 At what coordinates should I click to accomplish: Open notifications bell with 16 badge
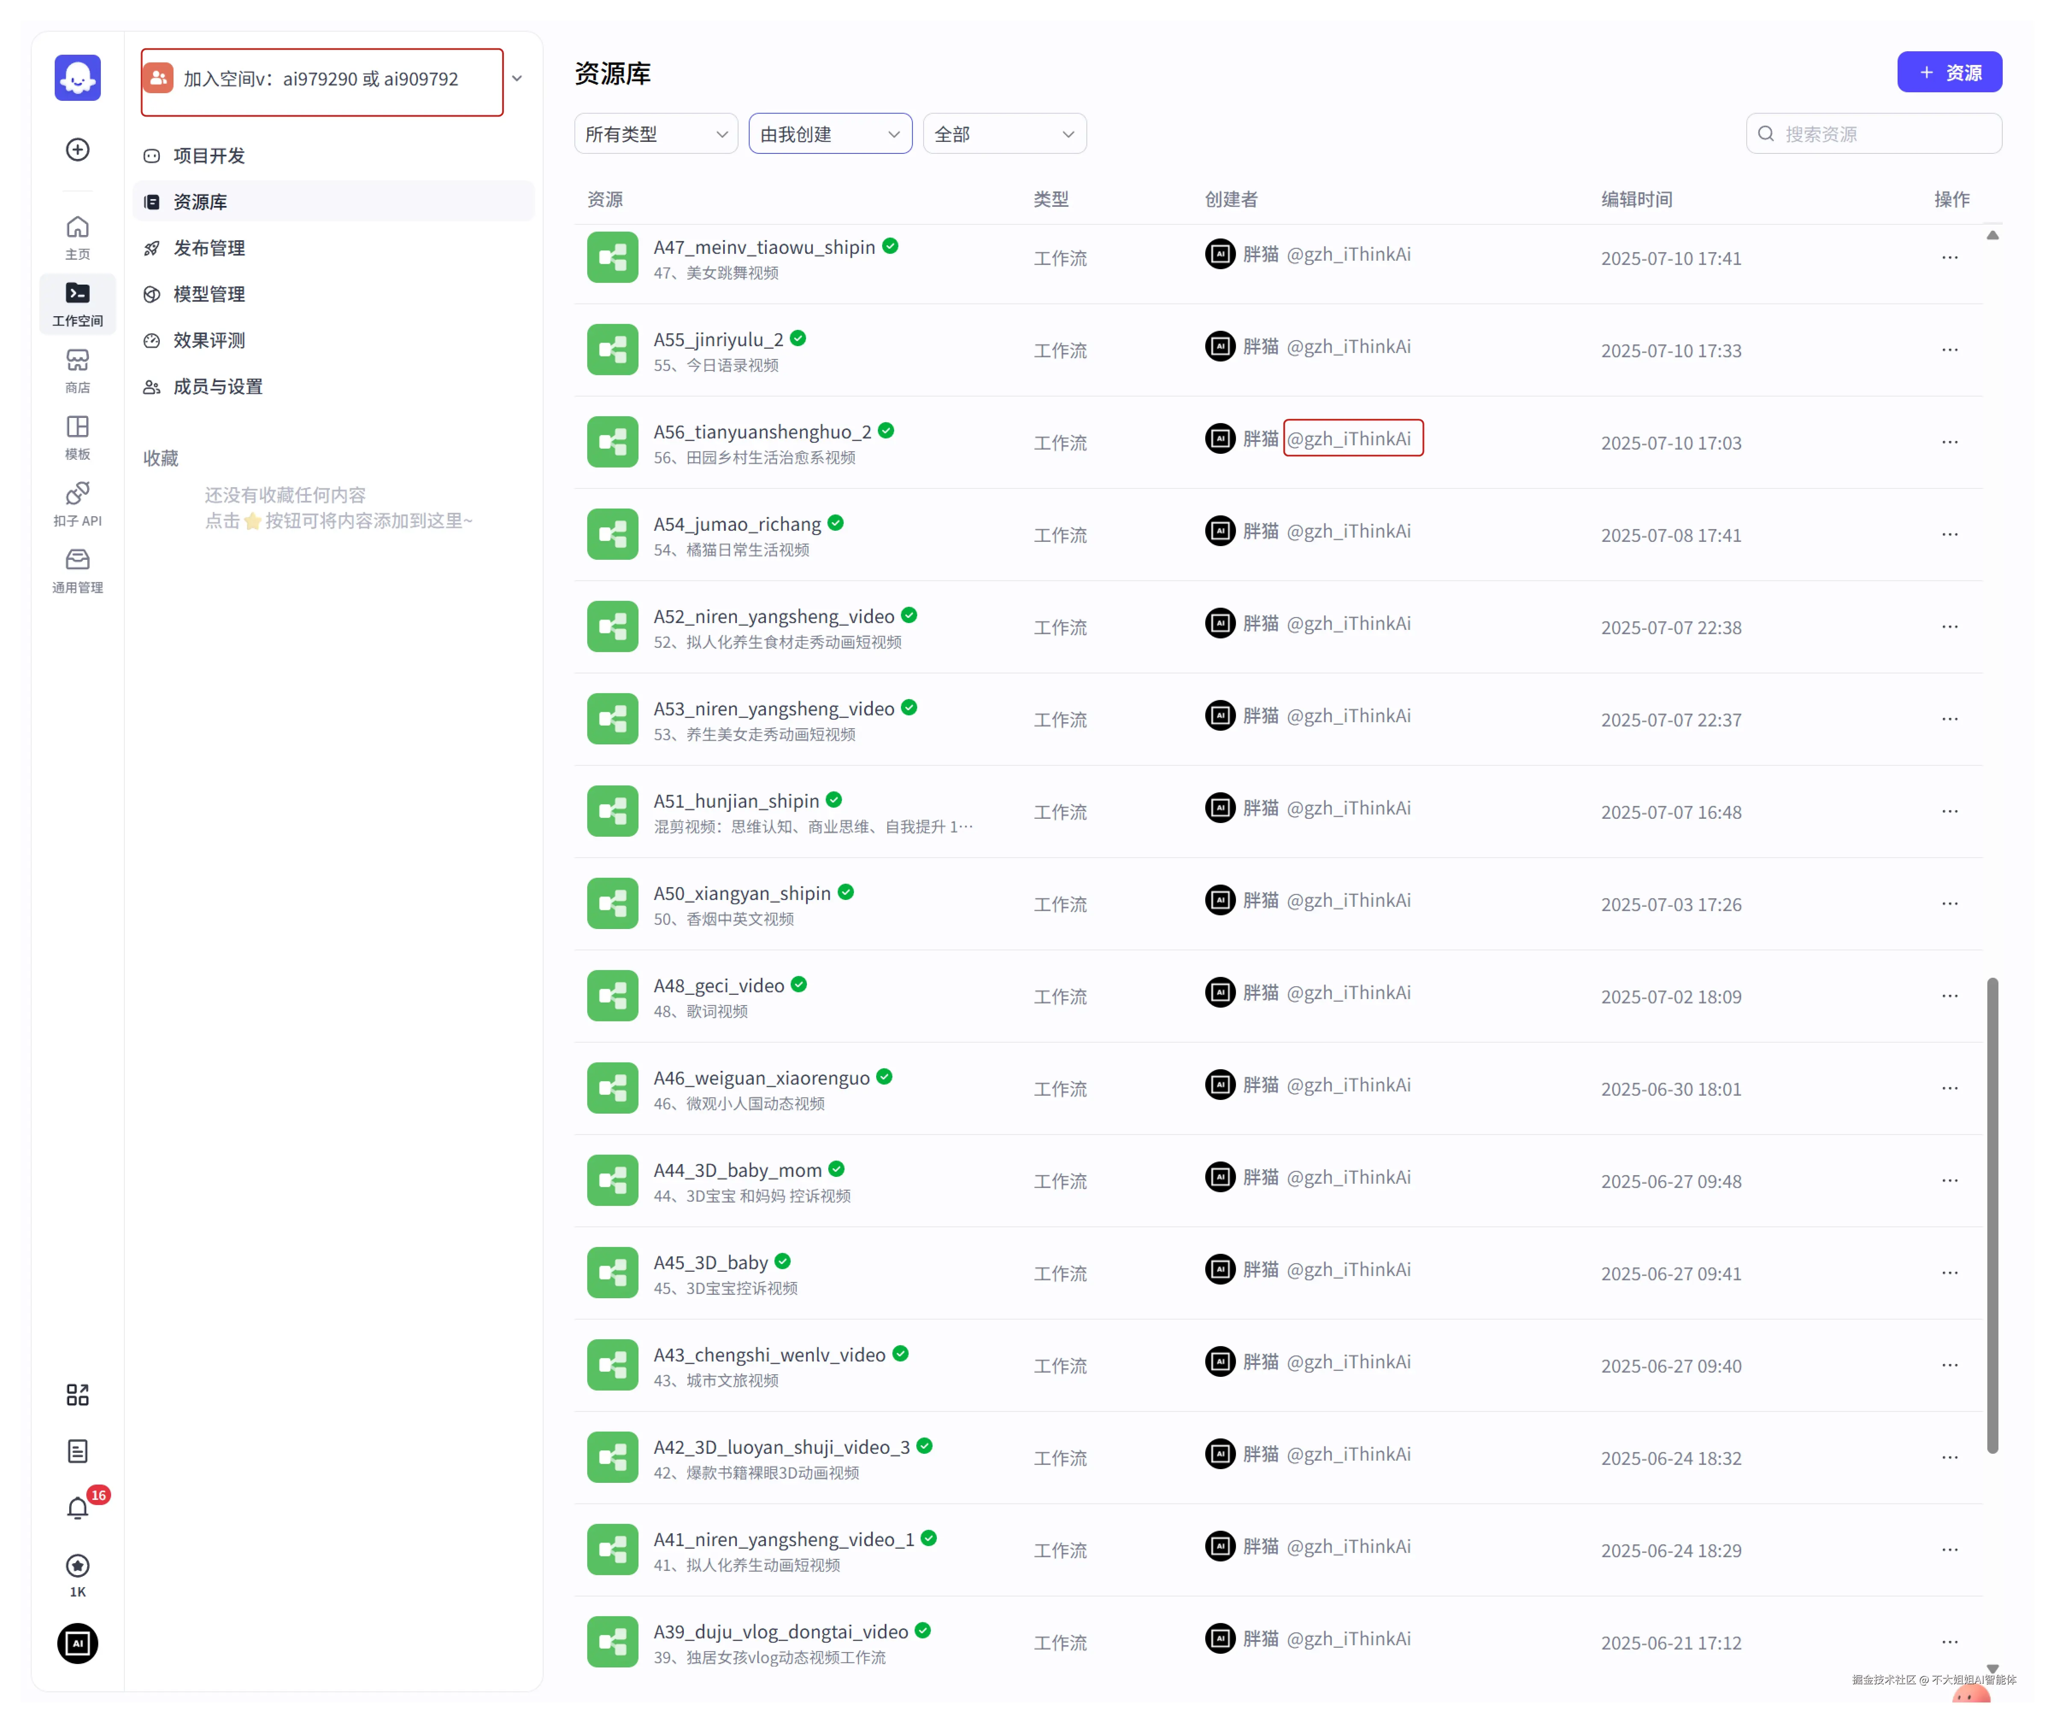77,1508
